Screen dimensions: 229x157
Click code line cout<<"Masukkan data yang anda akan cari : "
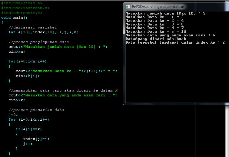coord(63,95)
